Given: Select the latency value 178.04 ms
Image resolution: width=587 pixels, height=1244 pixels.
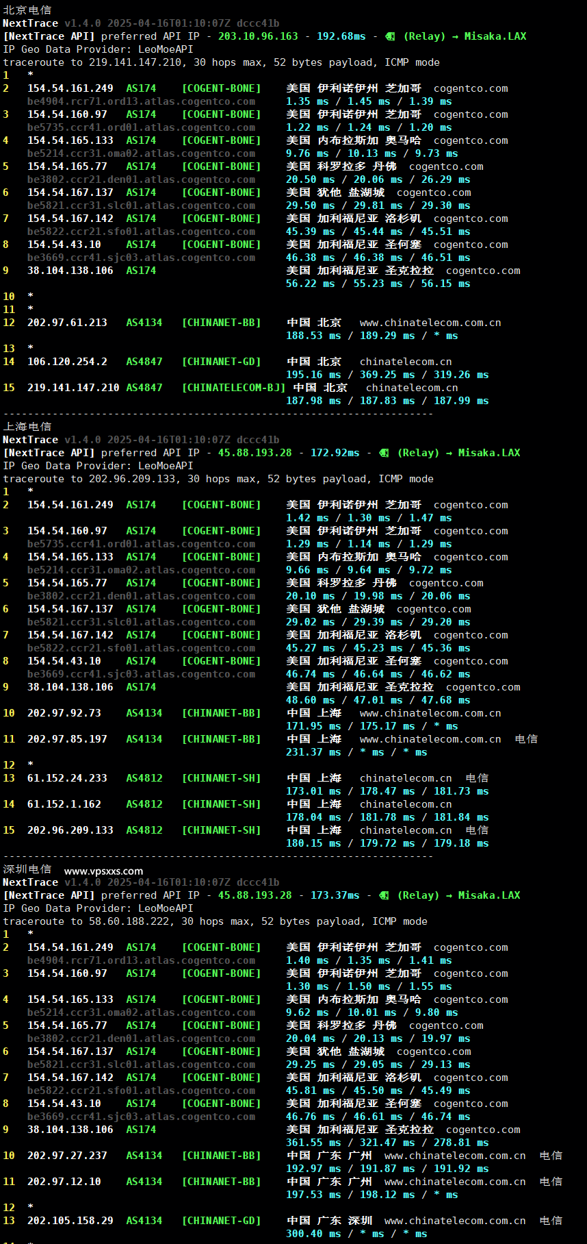Looking at the screenshot, I should point(313,817).
